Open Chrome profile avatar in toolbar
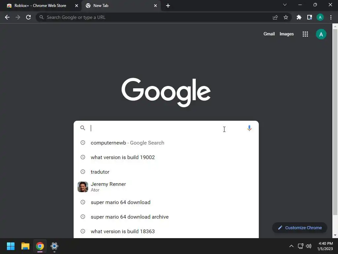Image resolution: width=338 pixels, height=254 pixels. [x=320, y=17]
